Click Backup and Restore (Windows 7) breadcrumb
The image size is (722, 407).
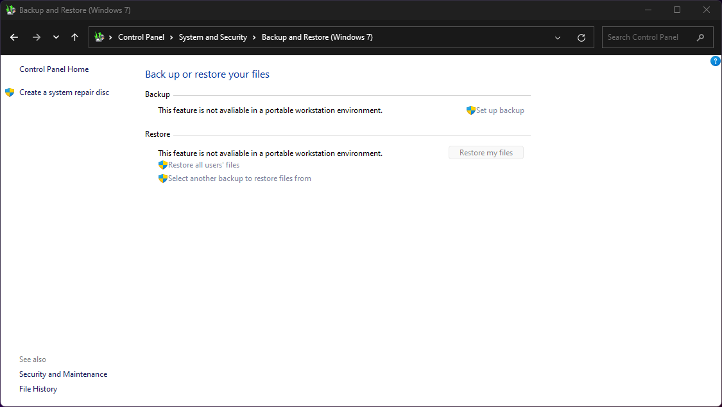pyautogui.click(x=317, y=37)
